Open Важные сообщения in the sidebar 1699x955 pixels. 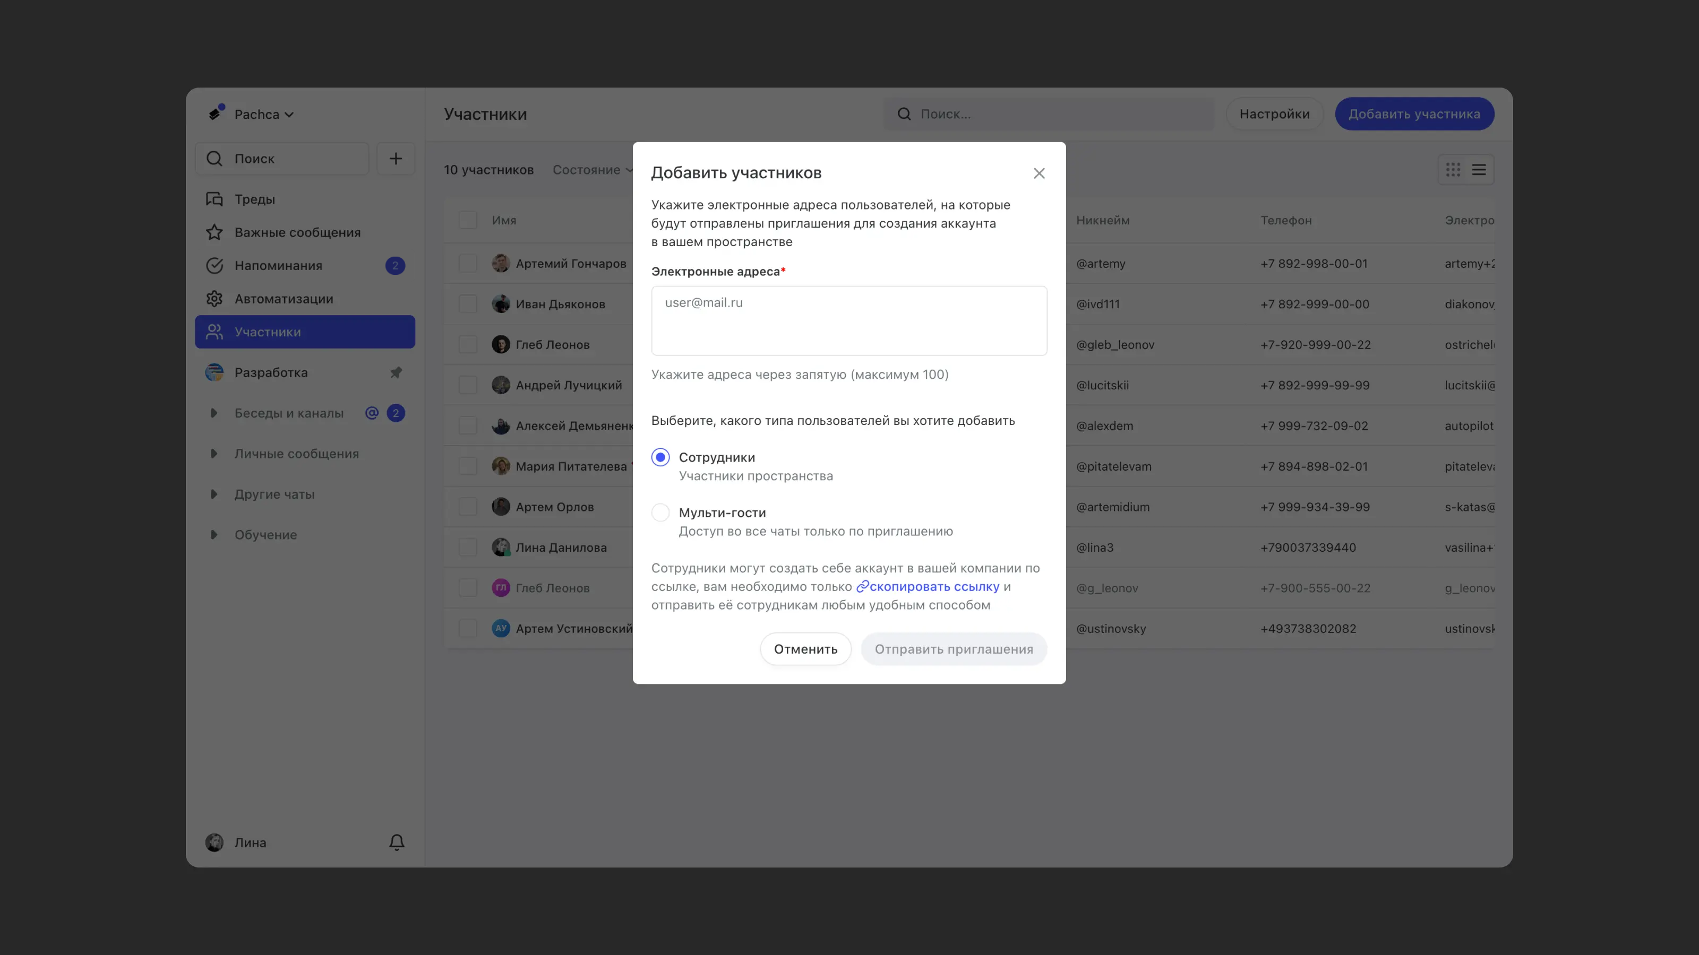[297, 232]
